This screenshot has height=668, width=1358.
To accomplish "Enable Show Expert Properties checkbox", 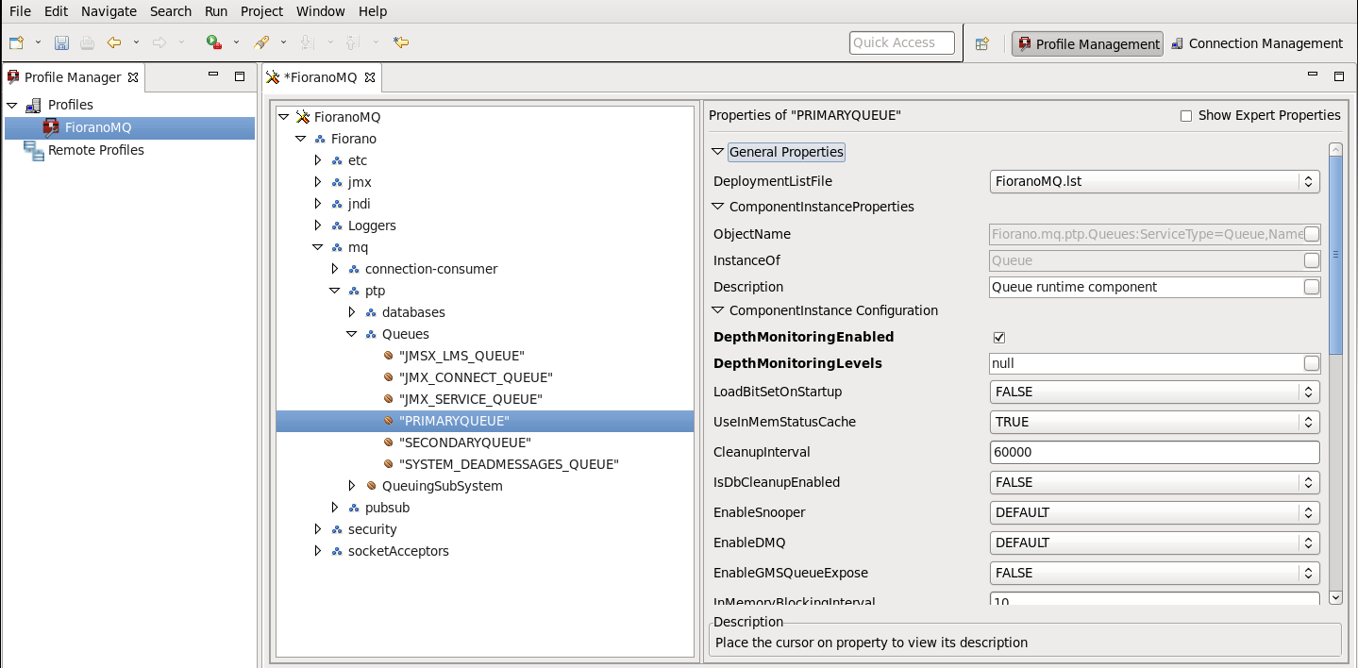I will click(x=1186, y=116).
